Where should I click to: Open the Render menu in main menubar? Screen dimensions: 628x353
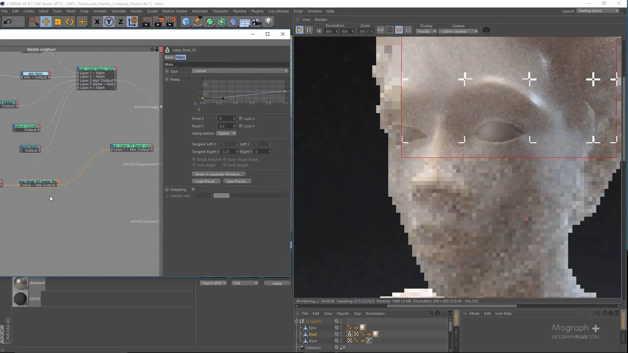[136, 11]
